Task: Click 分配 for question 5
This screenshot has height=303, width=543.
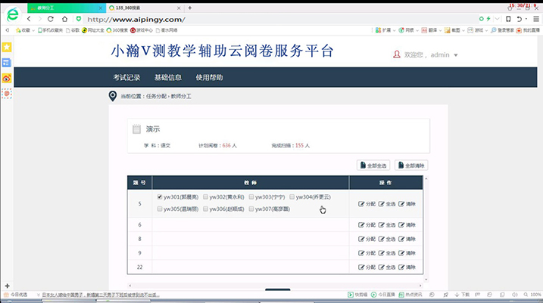Action: (x=367, y=203)
